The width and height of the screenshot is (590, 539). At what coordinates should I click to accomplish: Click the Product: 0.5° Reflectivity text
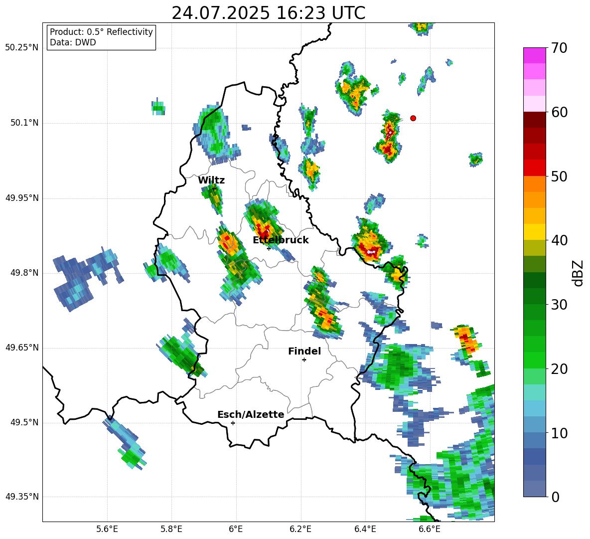click(101, 32)
